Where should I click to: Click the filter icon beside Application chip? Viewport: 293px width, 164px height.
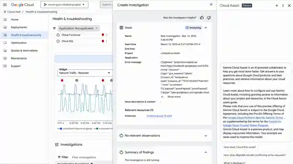tap(54, 28)
